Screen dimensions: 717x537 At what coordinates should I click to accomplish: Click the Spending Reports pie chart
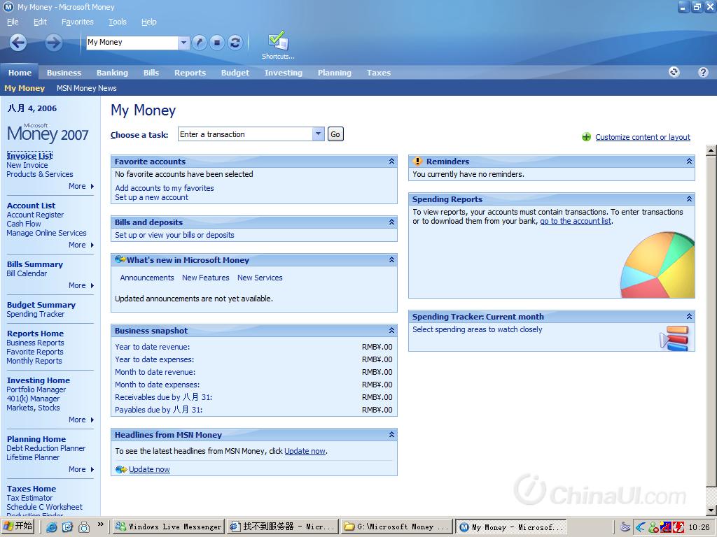pos(657,265)
